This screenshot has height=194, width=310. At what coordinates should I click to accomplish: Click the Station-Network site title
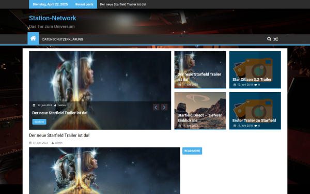click(x=52, y=18)
